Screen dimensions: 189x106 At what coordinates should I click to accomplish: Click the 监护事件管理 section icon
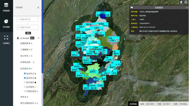[x=18, y=38]
